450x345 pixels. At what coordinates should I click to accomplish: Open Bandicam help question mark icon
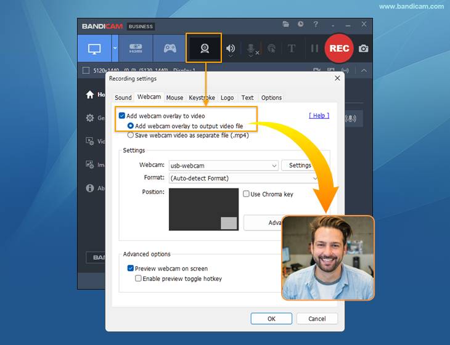(x=316, y=25)
